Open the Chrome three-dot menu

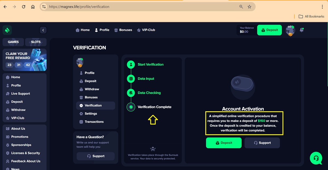(323, 7)
